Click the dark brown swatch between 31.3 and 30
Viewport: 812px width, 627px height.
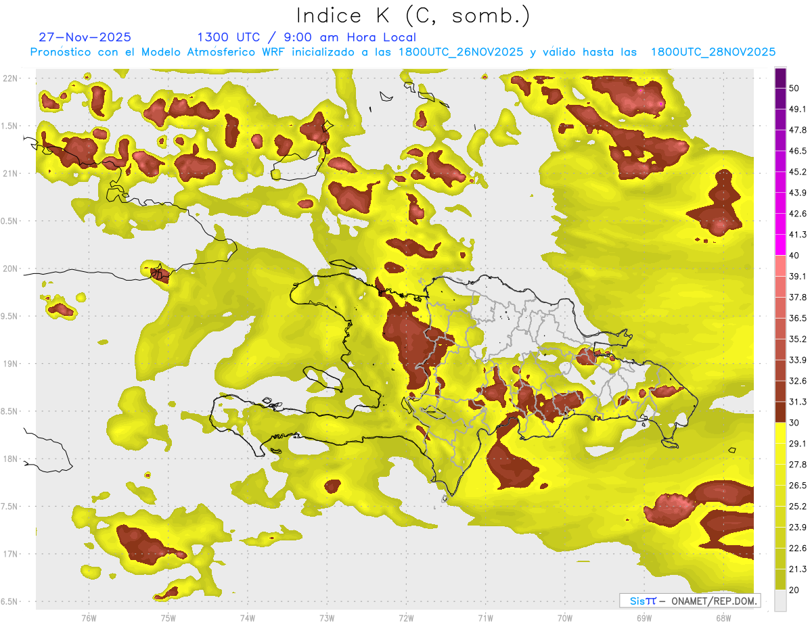tap(780, 413)
